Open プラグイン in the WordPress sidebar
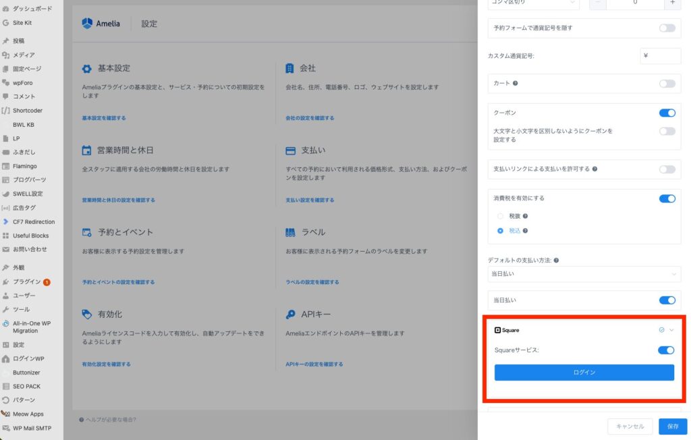The height and width of the screenshot is (440, 691). click(x=27, y=281)
